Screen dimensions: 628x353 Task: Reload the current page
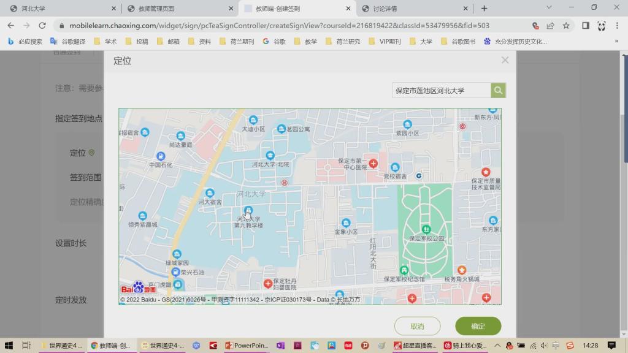(42, 26)
